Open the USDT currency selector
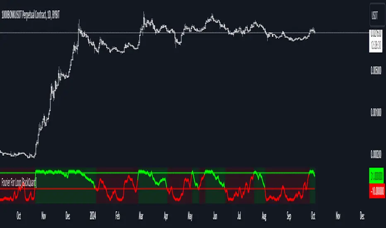This screenshot has height=228, width=386. pos(377,15)
